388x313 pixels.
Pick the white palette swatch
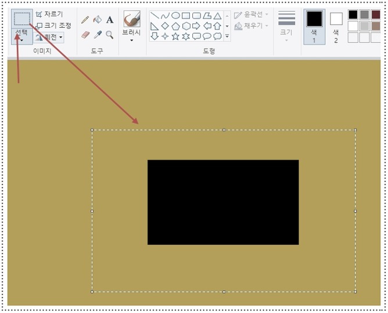(353, 26)
